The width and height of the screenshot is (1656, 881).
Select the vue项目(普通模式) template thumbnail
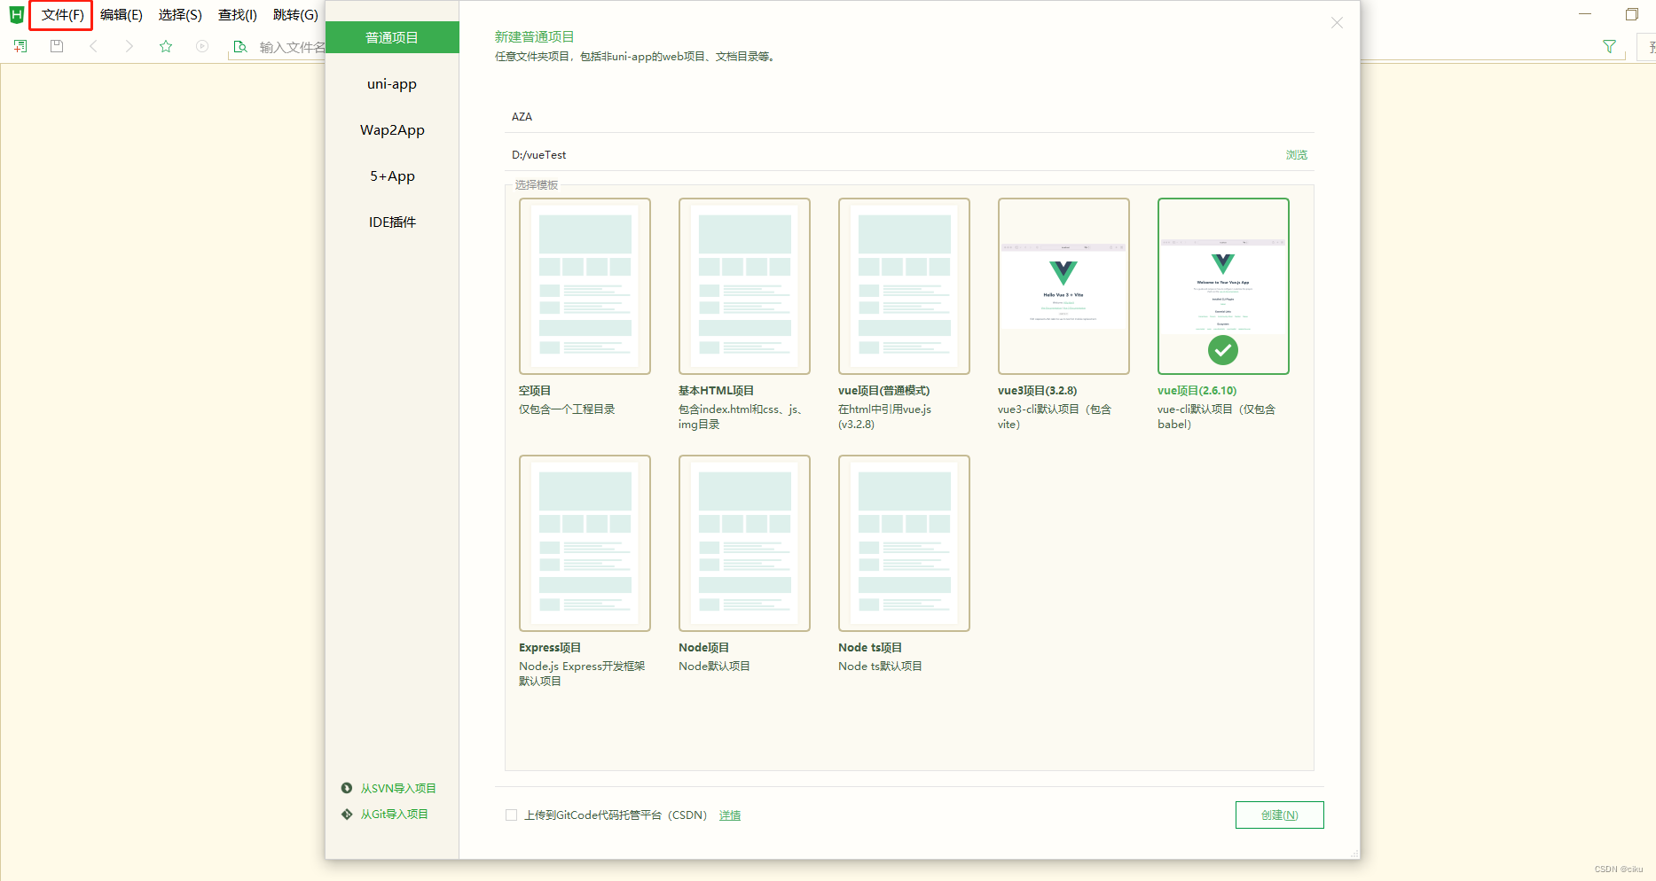[x=904, y=286]
